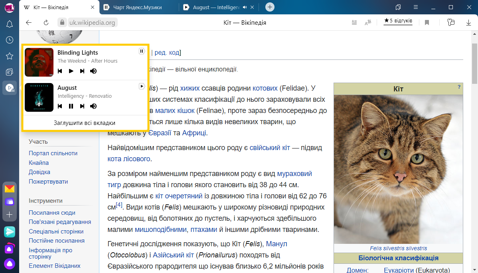Open bookmarks star in sidebar

tap(10, 56)
